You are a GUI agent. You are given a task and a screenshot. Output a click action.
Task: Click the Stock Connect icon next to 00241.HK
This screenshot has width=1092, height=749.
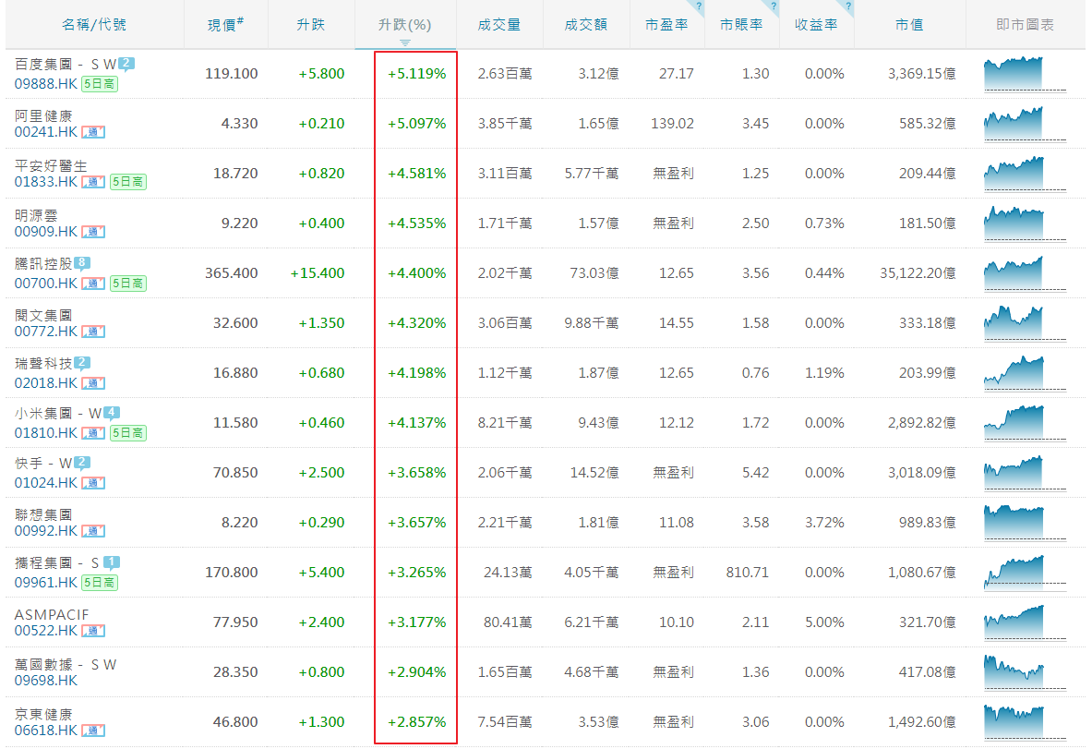click(93, 132)
